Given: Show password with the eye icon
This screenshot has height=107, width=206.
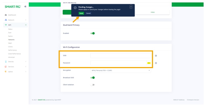Looking at the screenshot, I should [149, 63].
